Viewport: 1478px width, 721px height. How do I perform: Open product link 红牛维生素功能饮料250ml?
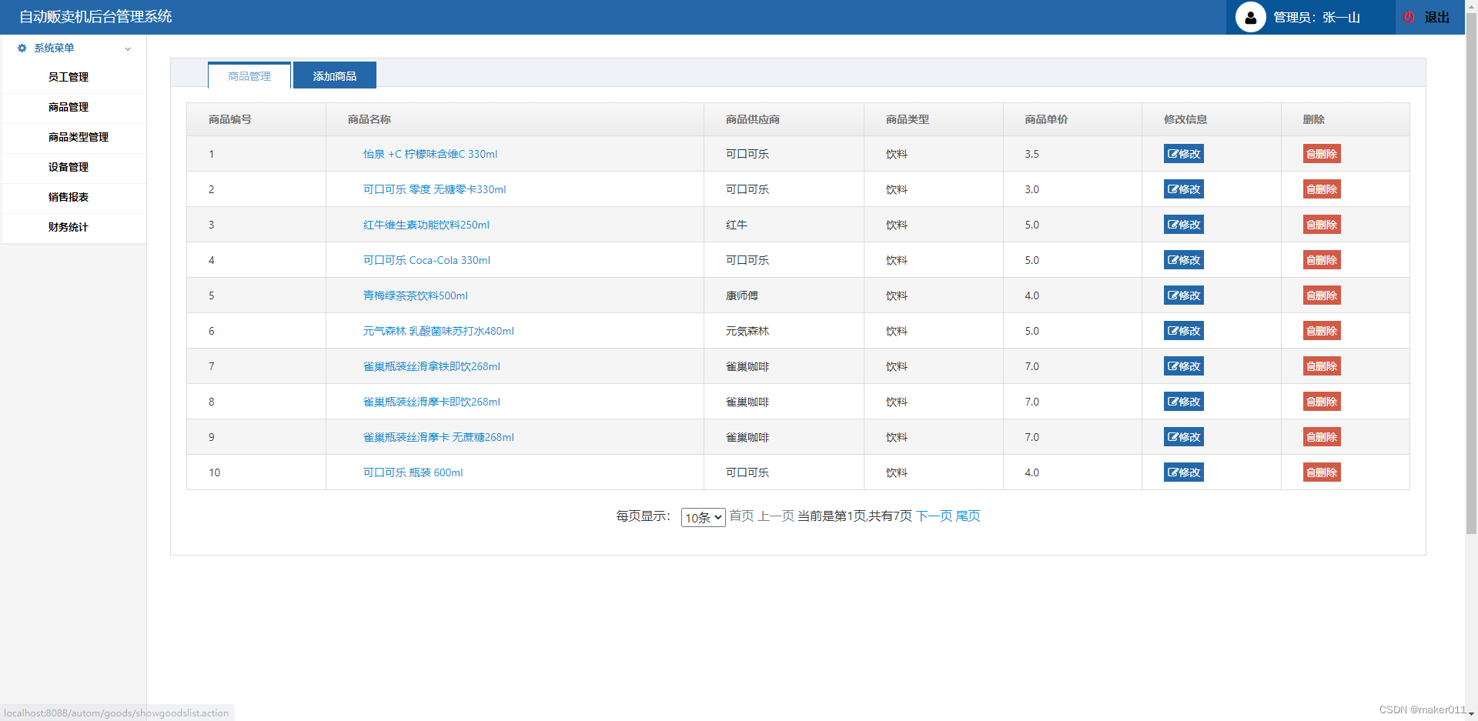click(x=426, y=225)
